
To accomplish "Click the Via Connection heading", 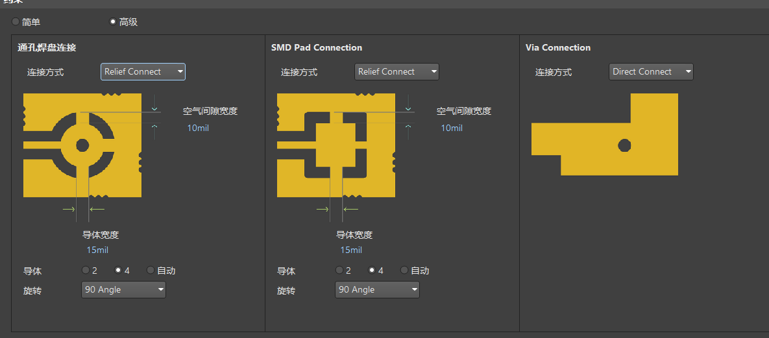I will point(558,47).
